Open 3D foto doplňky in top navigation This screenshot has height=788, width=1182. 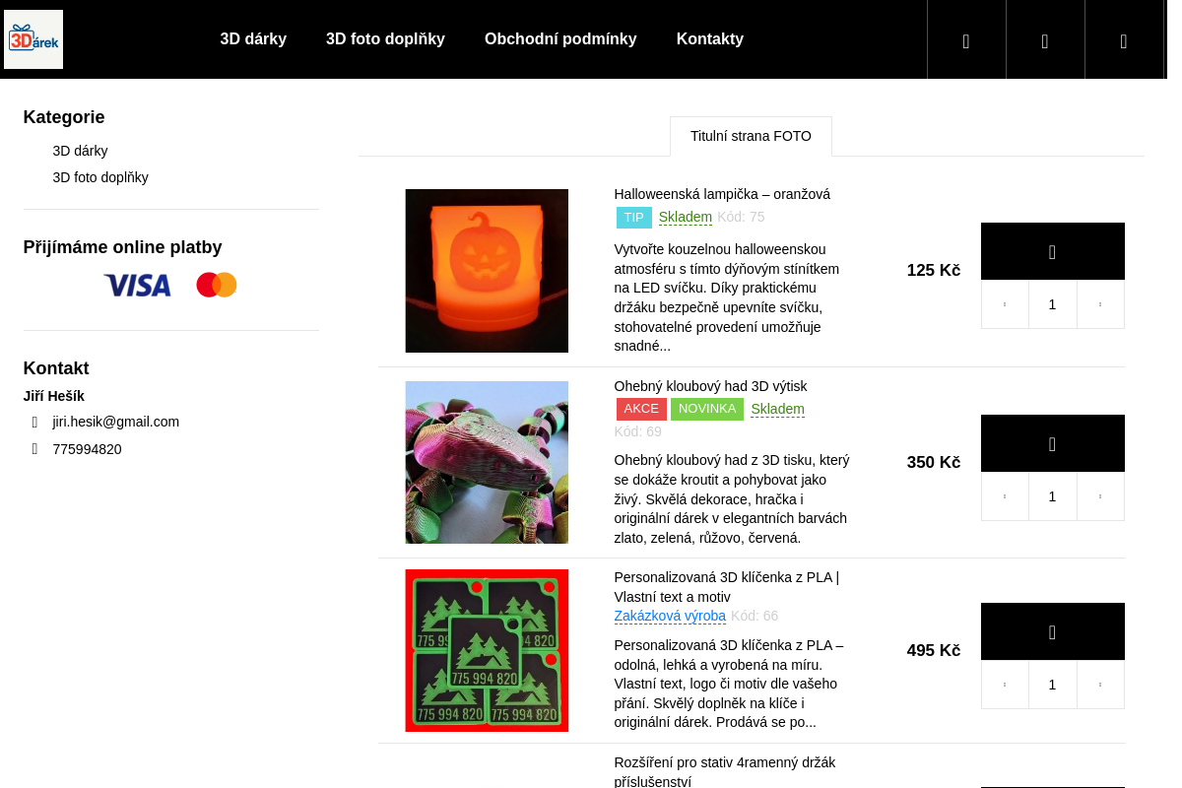385,39
